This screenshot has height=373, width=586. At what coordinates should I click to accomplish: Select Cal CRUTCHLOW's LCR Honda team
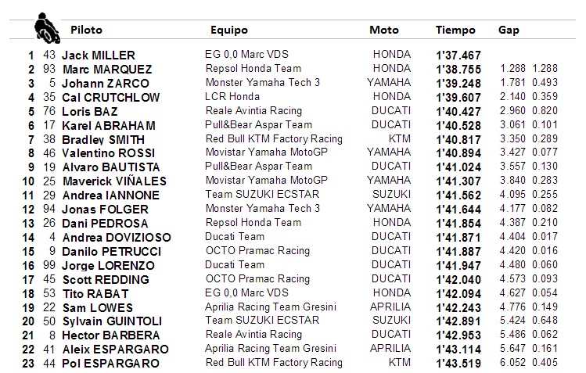(x=232, y=97)
